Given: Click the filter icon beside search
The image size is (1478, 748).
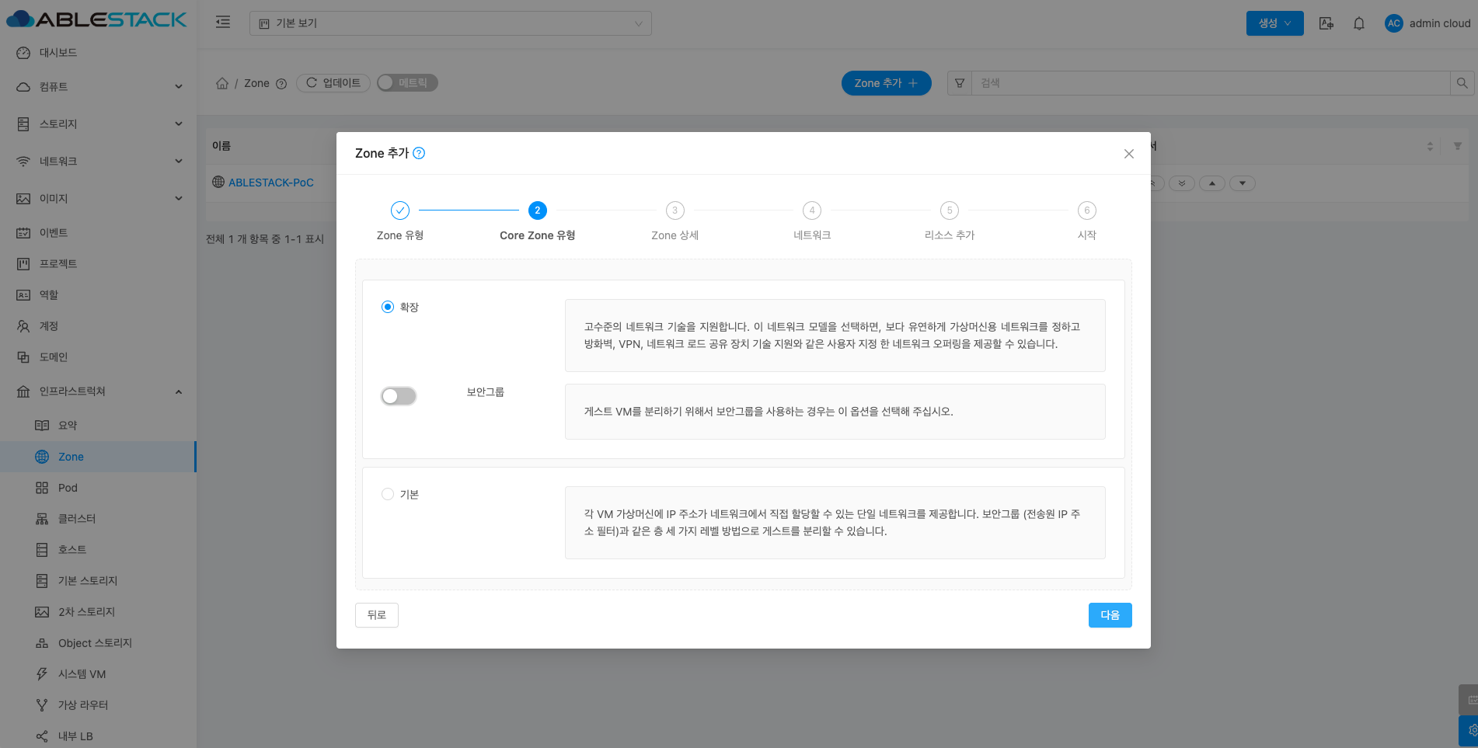Looking at the screenshot, I should (x=960, y=83).
